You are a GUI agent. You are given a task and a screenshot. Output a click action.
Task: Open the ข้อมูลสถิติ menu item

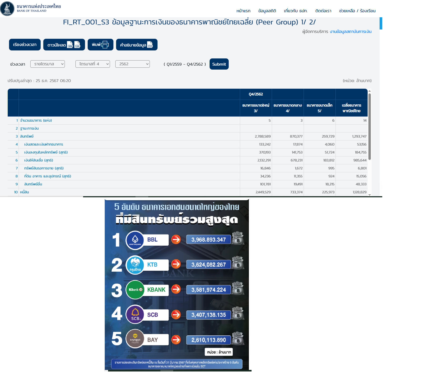tap(267, 11)
